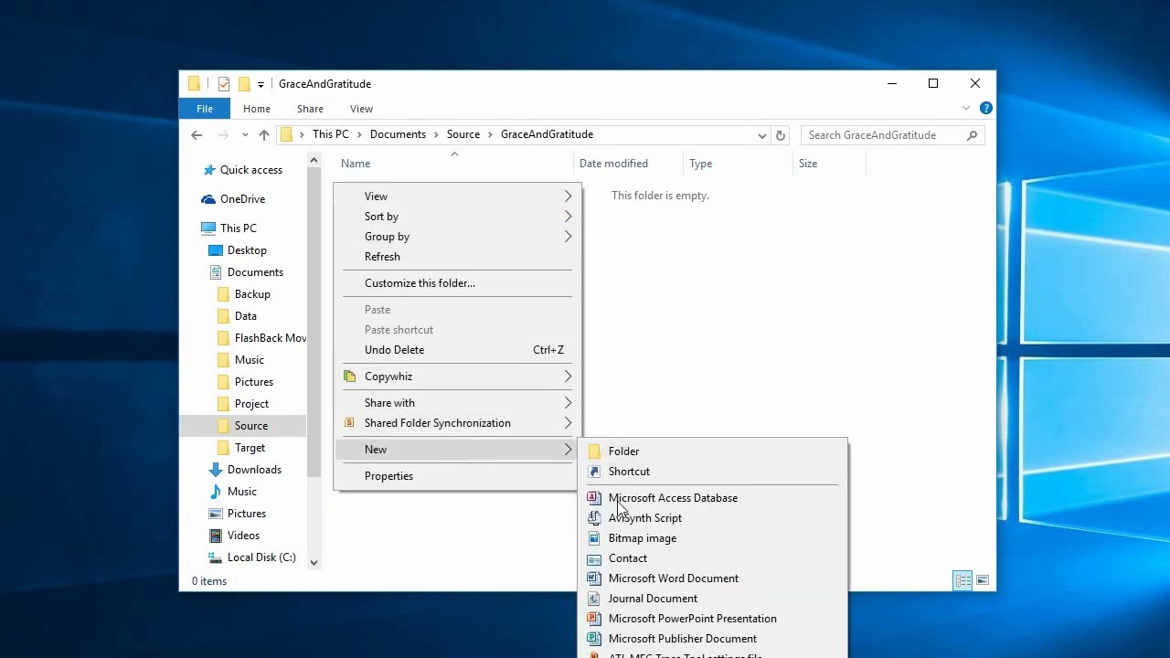
Task: Create a new Folder from New submenu
Action: click(713, 451)
